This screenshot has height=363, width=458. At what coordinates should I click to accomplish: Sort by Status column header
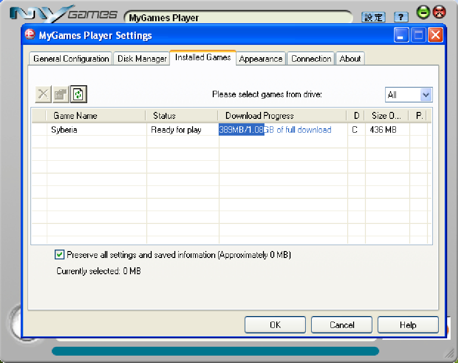click(x=182, y=115)
